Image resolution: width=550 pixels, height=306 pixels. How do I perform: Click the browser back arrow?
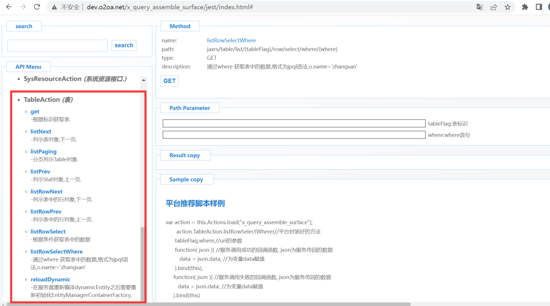click(9, 7)
